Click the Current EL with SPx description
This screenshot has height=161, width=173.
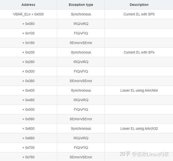coord(139,52)
